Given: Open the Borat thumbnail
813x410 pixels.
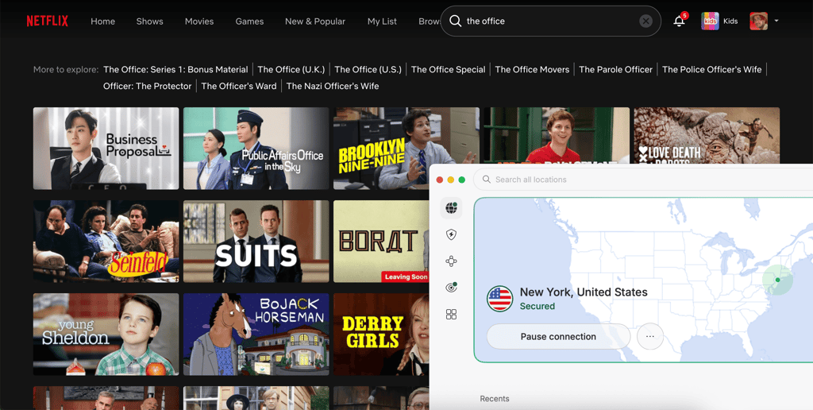Looking at the screenshot, I should tap(381, 242).
